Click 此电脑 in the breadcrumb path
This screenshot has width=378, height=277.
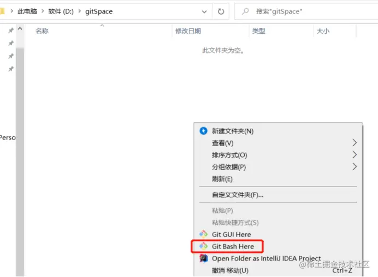27,11
